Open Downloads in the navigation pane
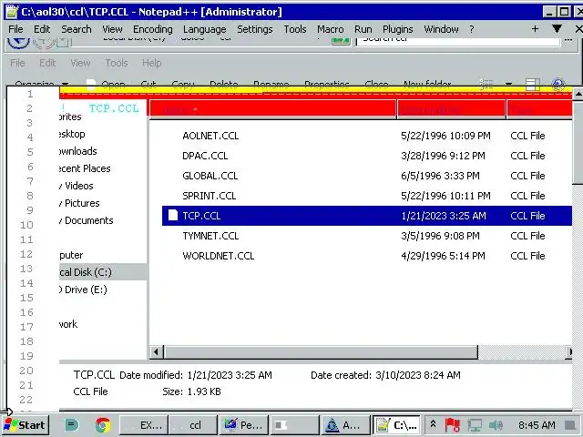Viewport: 583px width, 437px height. (x=77, y=151)
